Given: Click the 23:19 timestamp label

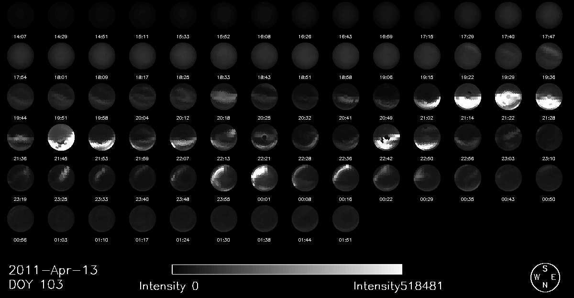Looking at the screenshot, I should tap(21, 199).
